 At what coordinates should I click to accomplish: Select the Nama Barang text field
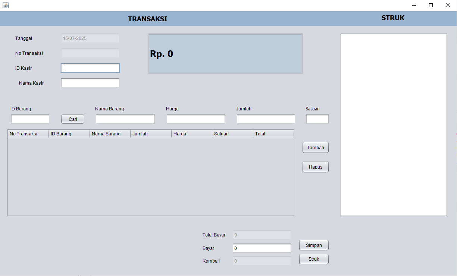pyautogui.click(x=125, y=119)
